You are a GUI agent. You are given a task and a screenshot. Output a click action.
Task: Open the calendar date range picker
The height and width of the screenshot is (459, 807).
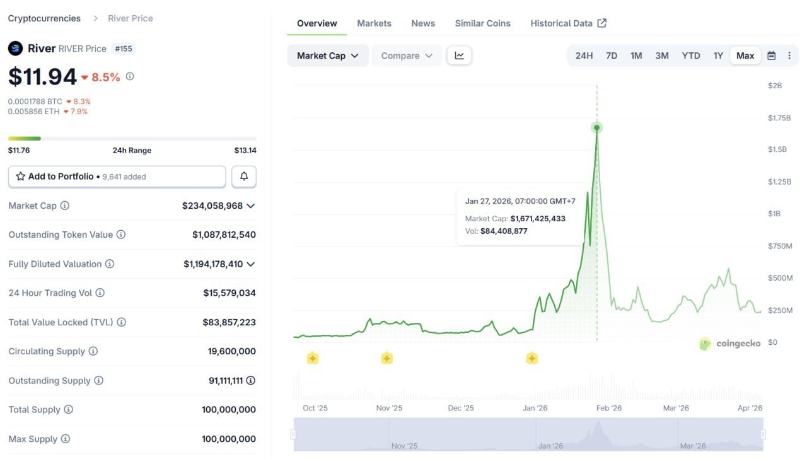tap(771, 55)
